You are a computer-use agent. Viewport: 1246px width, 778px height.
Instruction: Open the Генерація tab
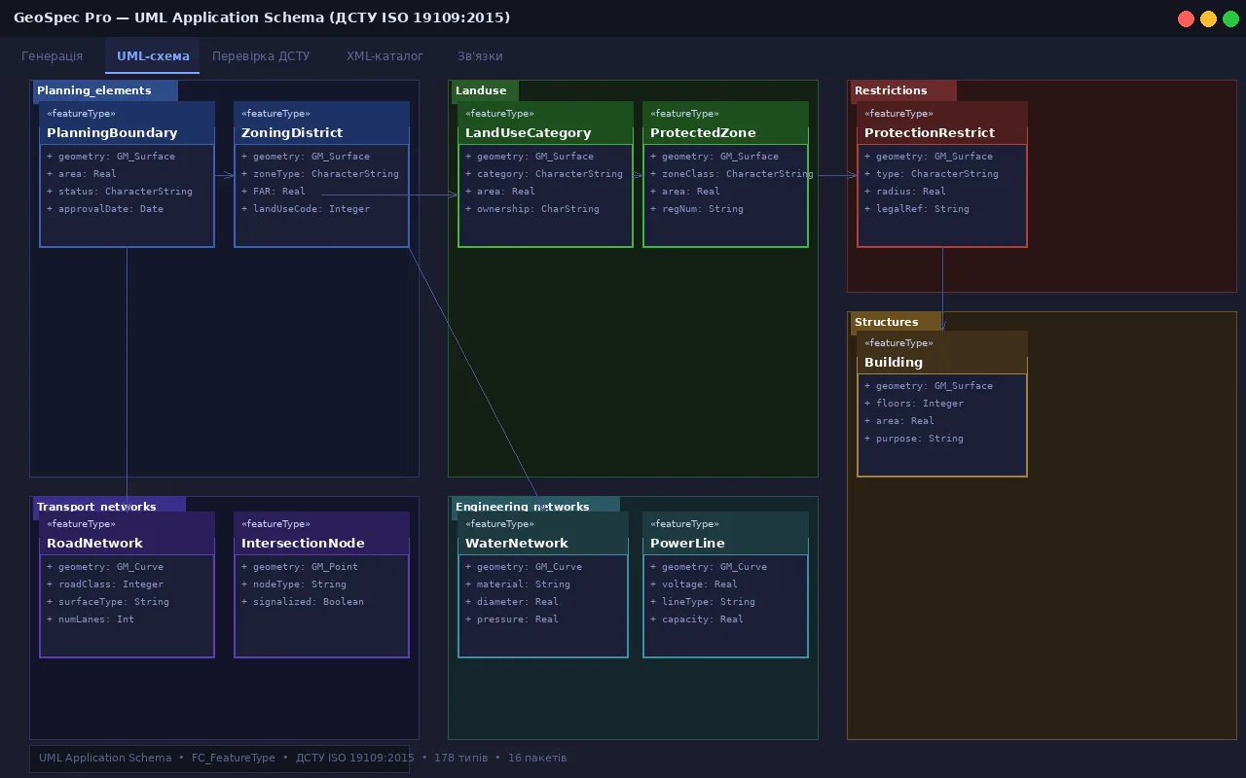click(x=53, y=56)
